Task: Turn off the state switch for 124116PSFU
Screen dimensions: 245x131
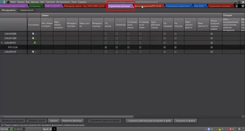Action: coord(34,43)
